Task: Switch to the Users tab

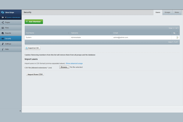Action: point(158,13)
